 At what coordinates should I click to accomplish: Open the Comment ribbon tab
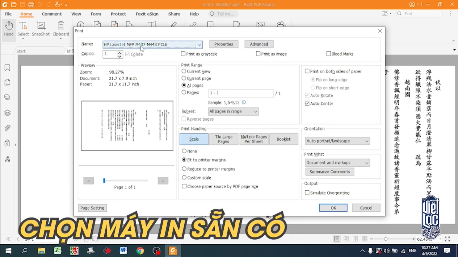tap(51, 14)
